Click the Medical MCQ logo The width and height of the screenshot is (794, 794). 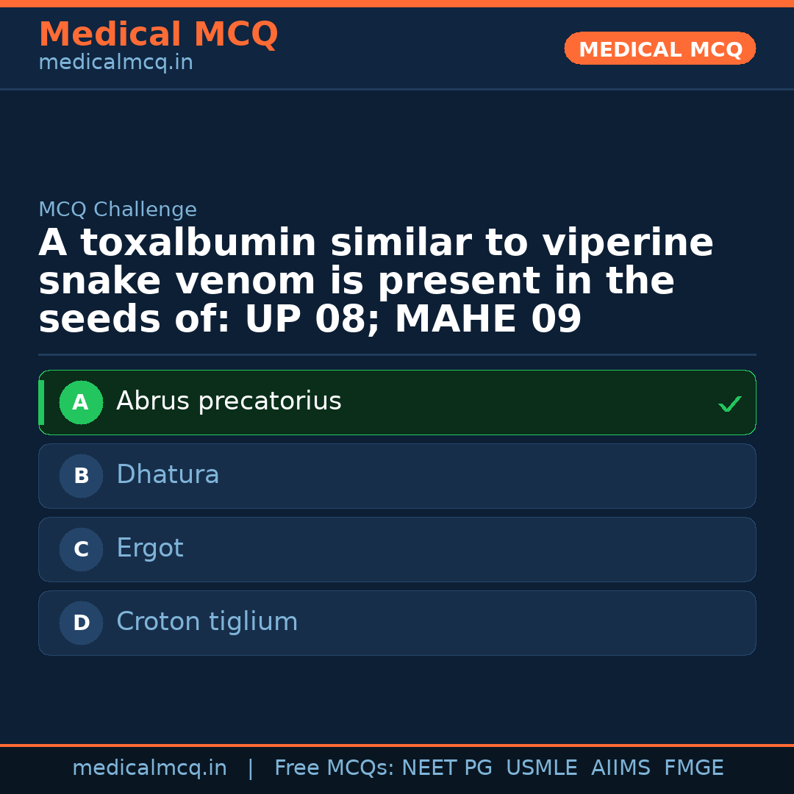pyautogui.click(x=158, y=34)
